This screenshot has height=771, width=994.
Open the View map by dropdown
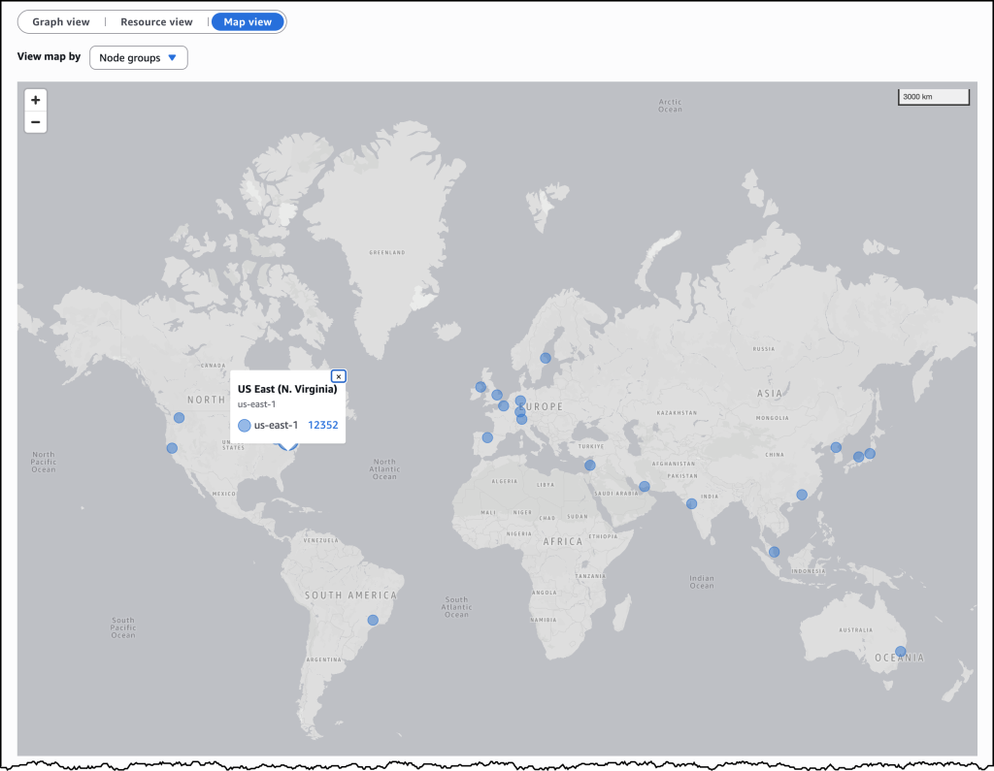138,57
